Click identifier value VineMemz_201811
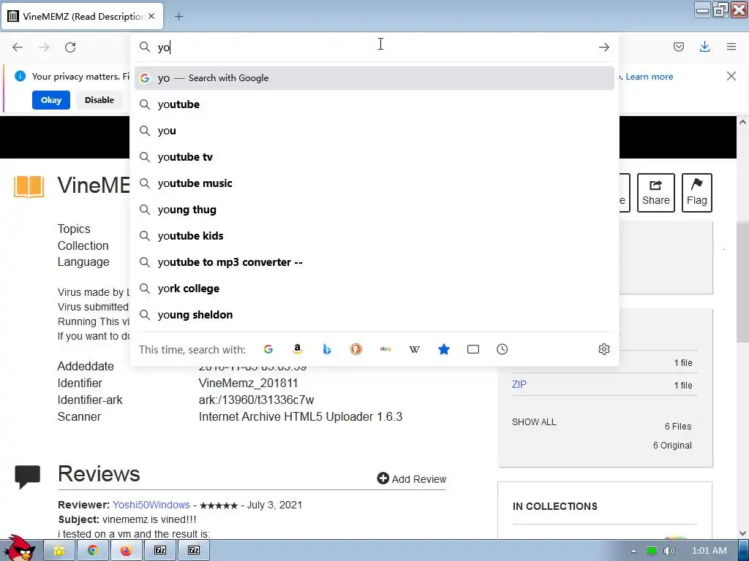This screenshot has width=749, height=561. coord(249,383)
